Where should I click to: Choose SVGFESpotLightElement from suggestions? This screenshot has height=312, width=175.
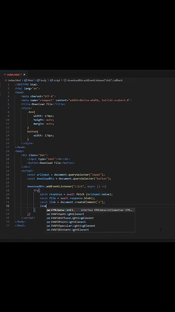pyautogui.click(x=91, y=214)
